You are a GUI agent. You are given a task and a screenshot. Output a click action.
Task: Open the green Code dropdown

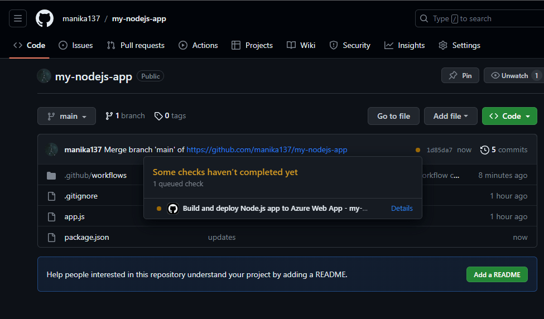[x=509, y=116]
